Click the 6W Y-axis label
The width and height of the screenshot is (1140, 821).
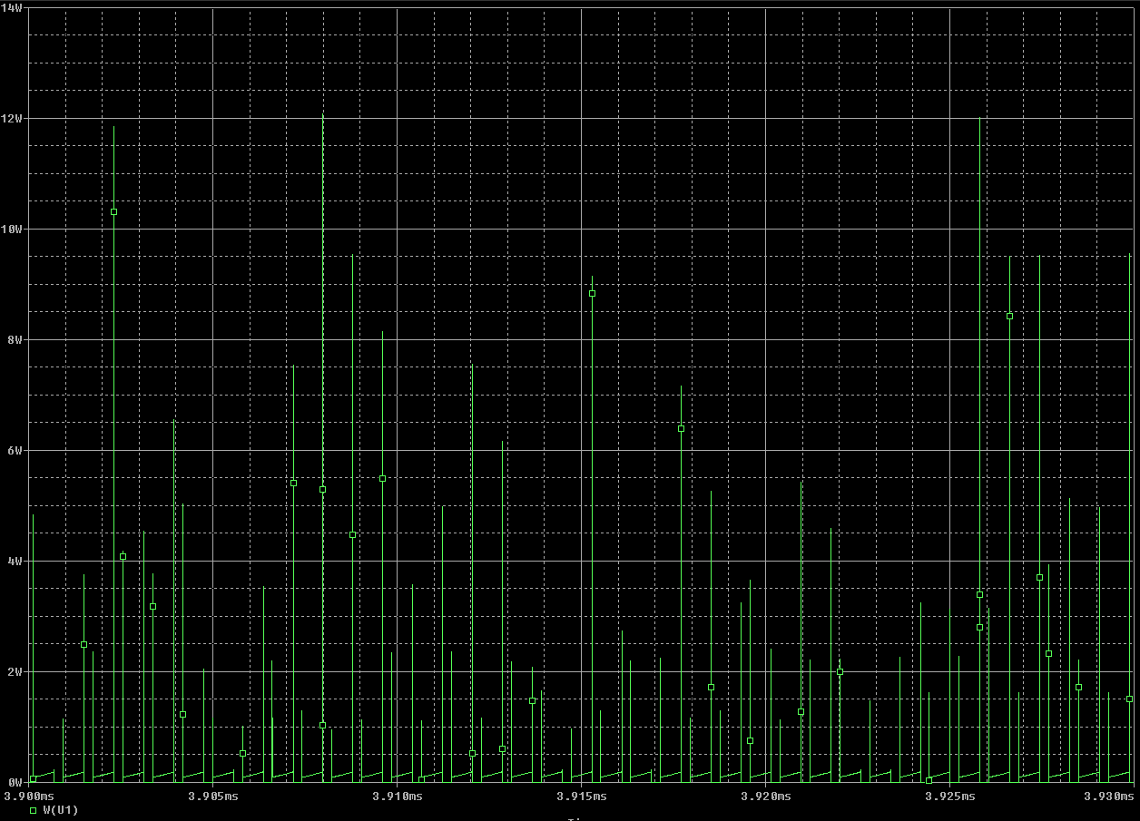(15, 450)
